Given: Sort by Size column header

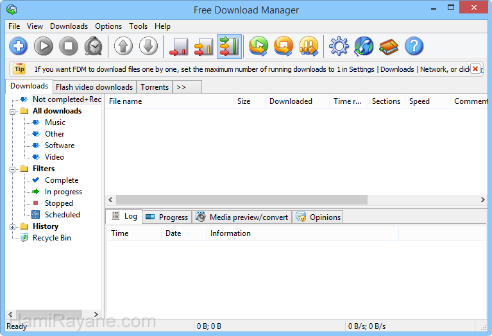Looking at the screenshot, I should 249,101.
